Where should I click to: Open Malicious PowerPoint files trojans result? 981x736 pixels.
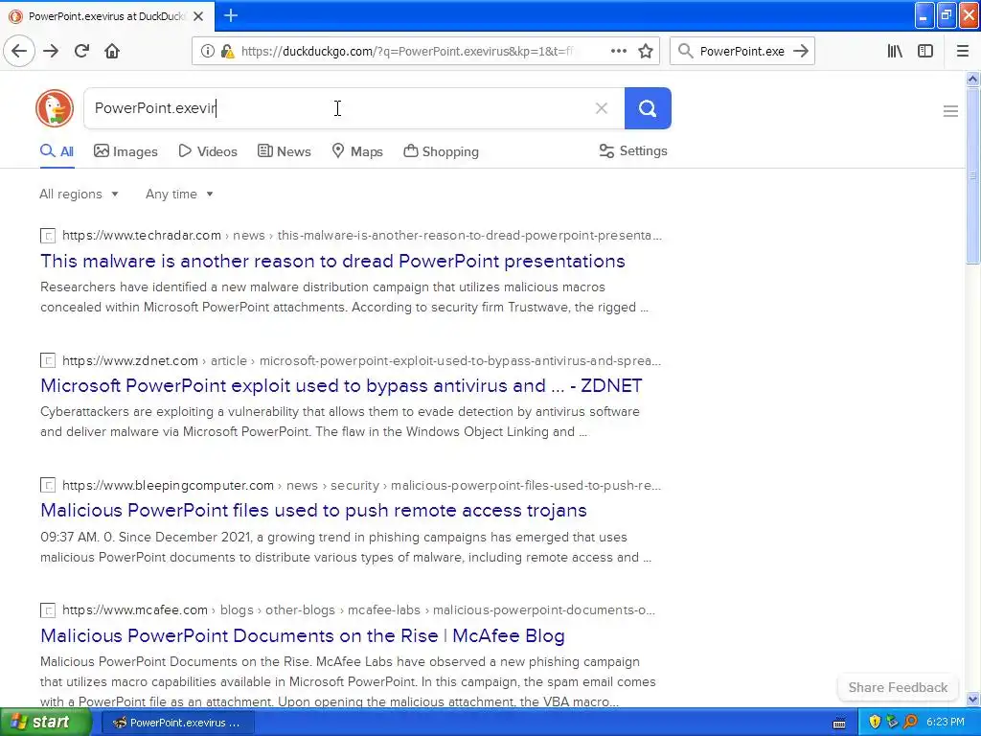pos(313,510)
